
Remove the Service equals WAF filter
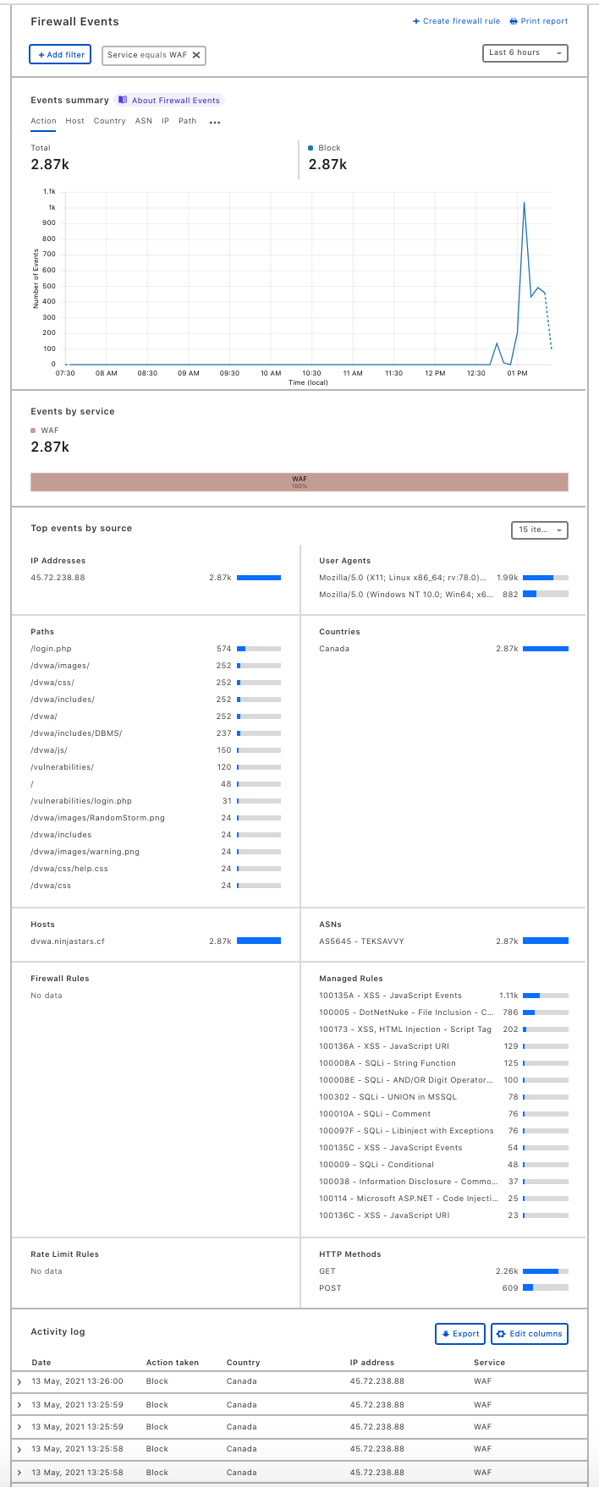196,55
